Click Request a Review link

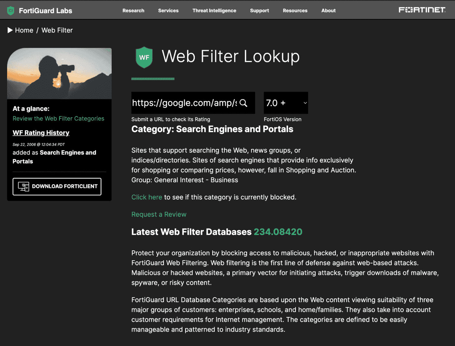159,215
